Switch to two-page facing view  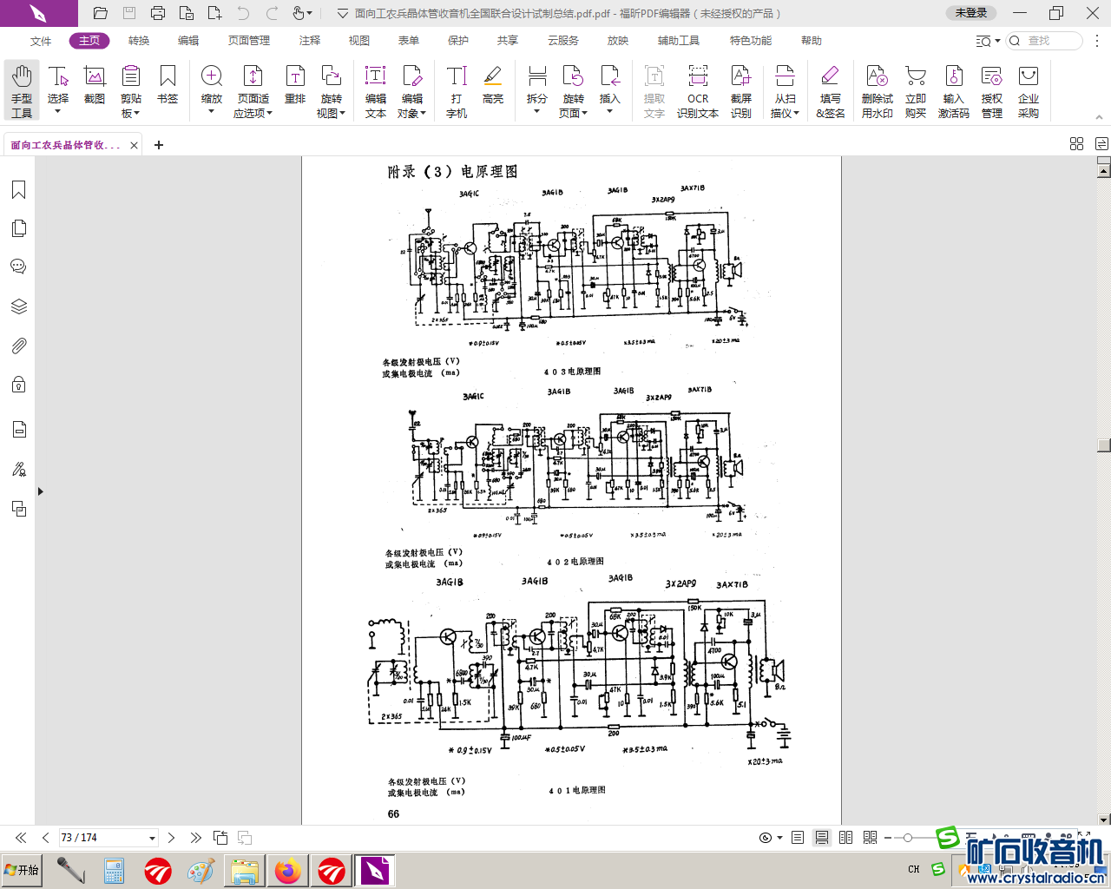pyautogui.click(x=845, y=838)
